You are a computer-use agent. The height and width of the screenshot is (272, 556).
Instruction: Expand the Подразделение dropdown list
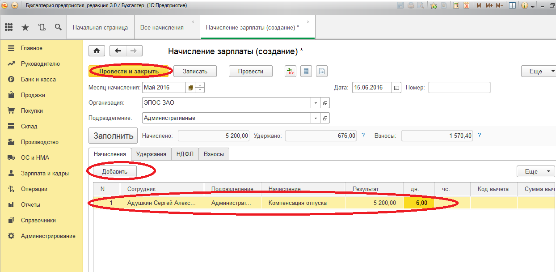point(316,119)
